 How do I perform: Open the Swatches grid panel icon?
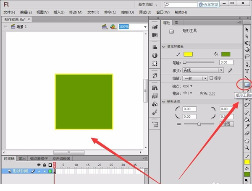point(155,35)
